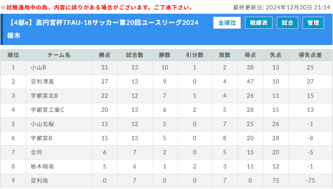Open the 管理 button

(x=313, y=23)
